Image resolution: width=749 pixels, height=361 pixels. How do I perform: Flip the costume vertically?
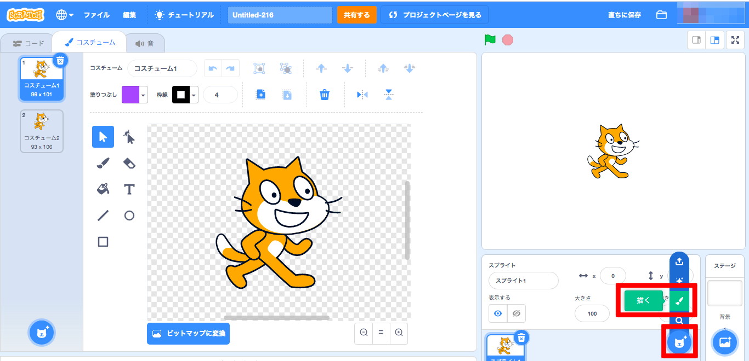pyautogui.click(x=389, y=95)
